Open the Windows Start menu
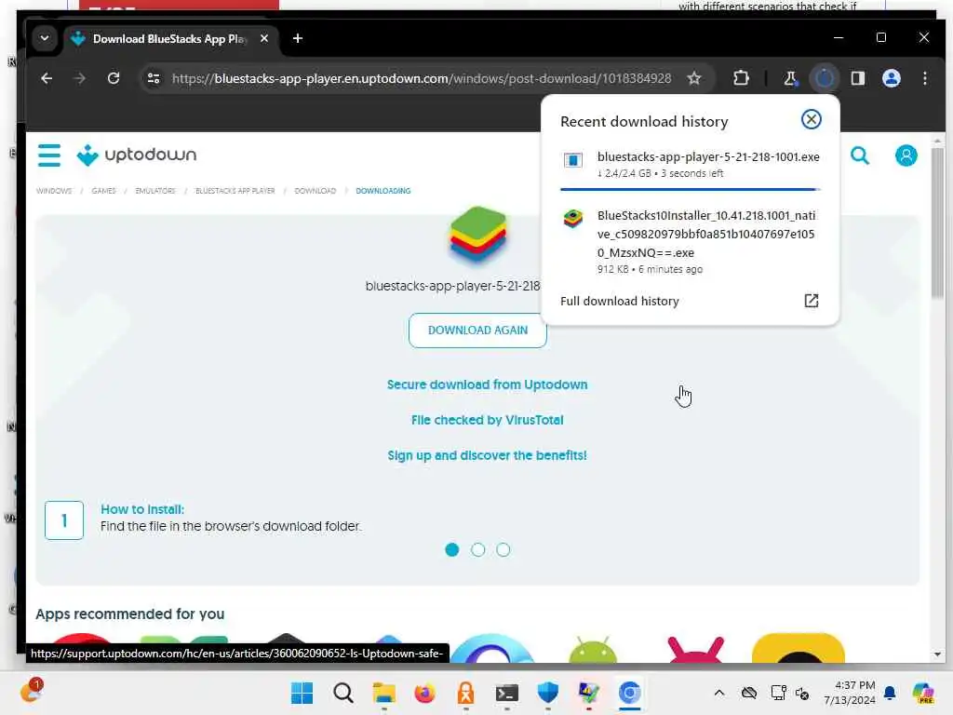953x715 pixels. pyautogui.click(x=302, y=693)
